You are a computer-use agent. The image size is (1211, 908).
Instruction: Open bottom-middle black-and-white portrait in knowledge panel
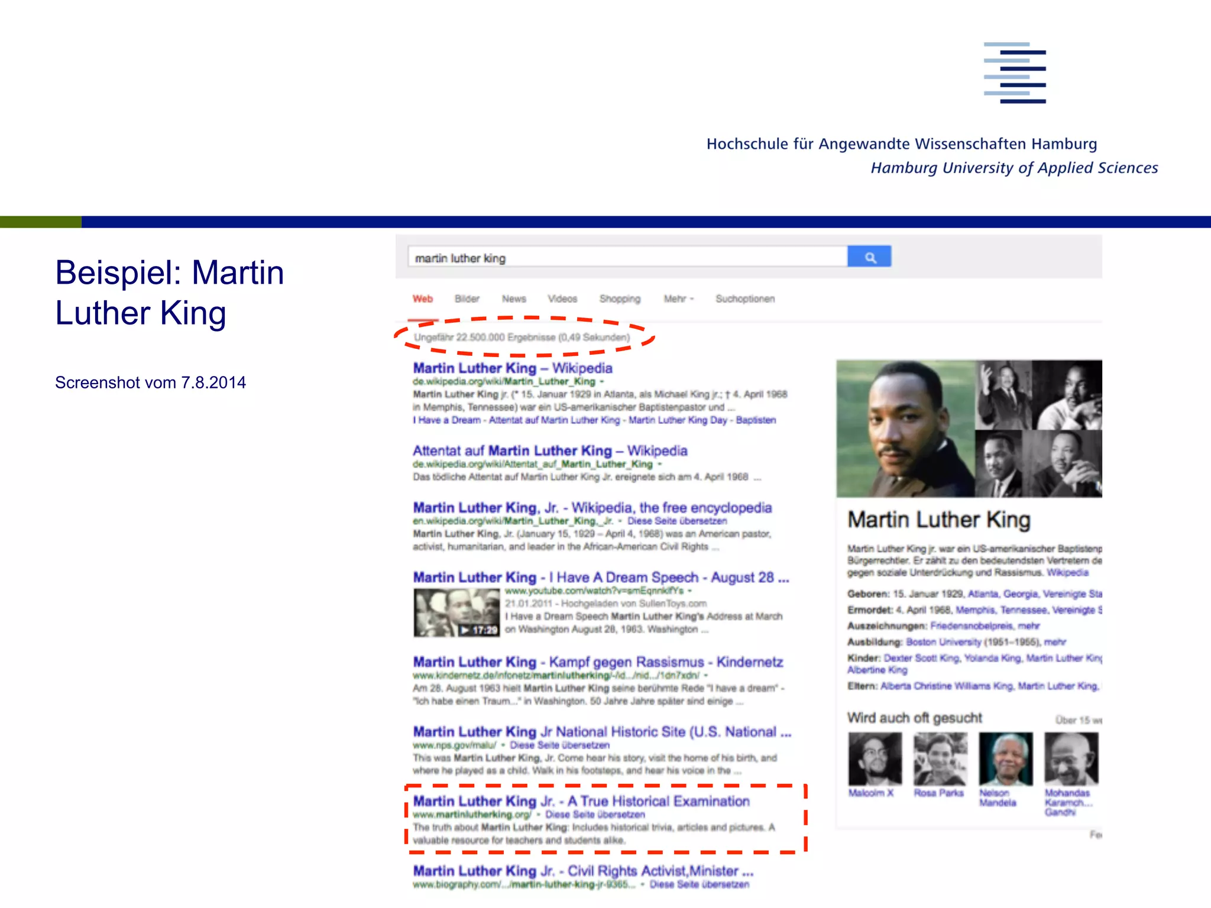coord(999,464)
